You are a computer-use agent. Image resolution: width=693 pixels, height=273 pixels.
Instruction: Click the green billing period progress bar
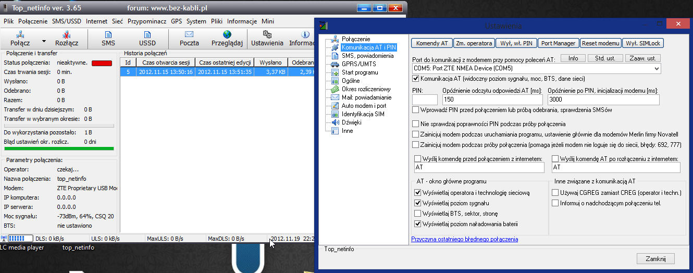tap(58, 148)
